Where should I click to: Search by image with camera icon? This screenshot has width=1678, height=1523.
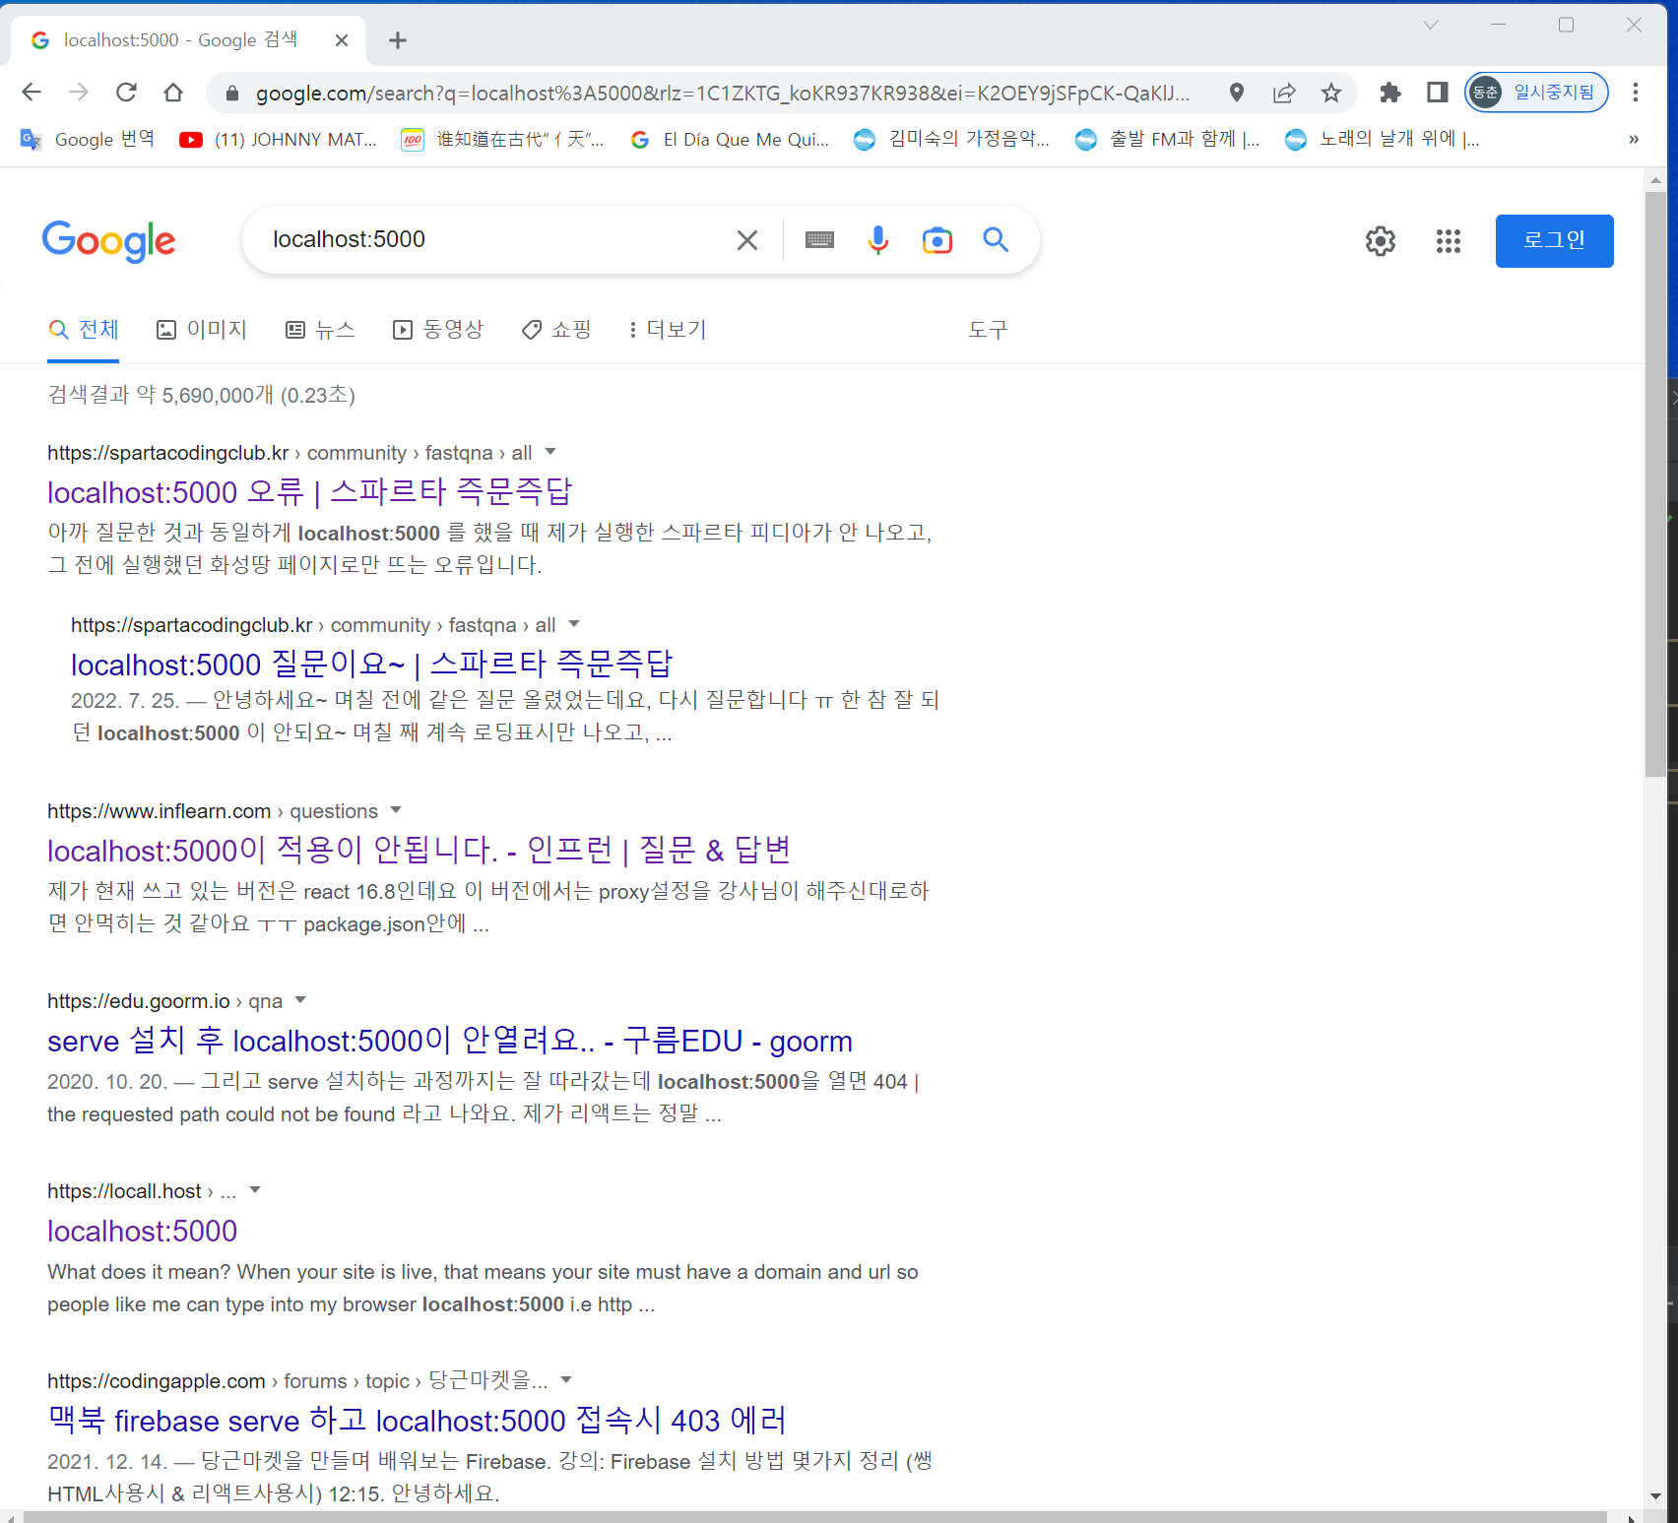937,240
